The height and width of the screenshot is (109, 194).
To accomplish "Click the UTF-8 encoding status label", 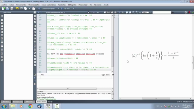I will coord(179,102).
